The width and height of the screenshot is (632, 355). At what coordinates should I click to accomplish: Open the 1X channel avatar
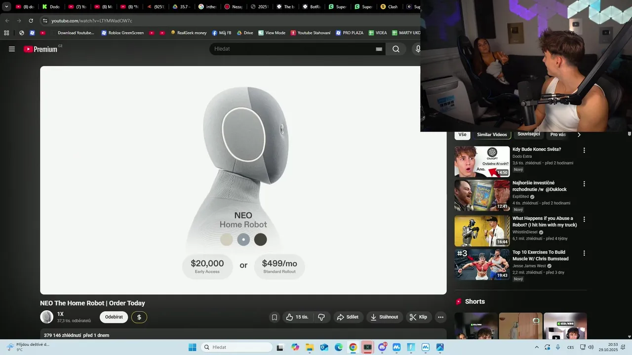46,317
